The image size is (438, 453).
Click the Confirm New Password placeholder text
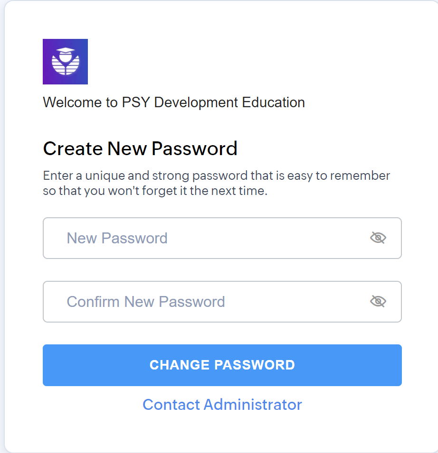[146, 302]
